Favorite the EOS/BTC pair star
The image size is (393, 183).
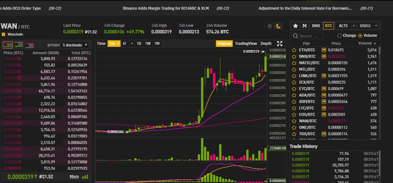point(294,115)
